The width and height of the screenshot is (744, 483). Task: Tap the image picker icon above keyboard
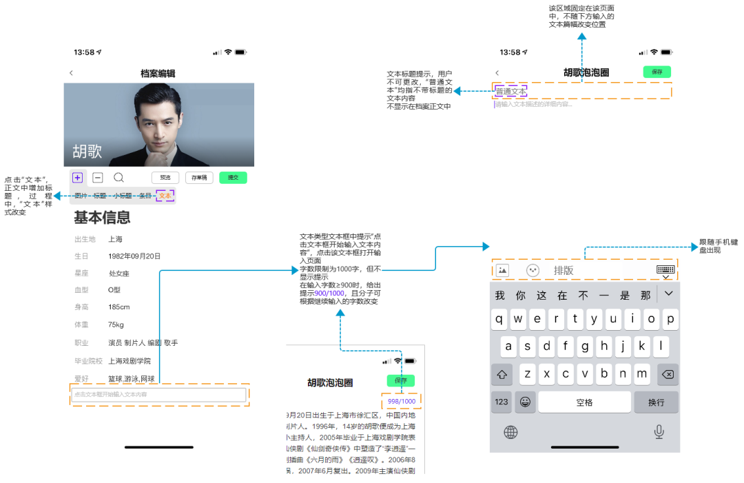(503, 270)
